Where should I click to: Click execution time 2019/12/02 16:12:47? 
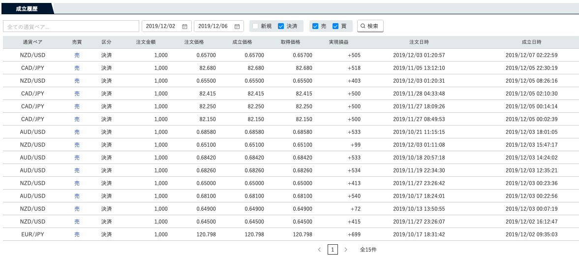coord(532,222)
